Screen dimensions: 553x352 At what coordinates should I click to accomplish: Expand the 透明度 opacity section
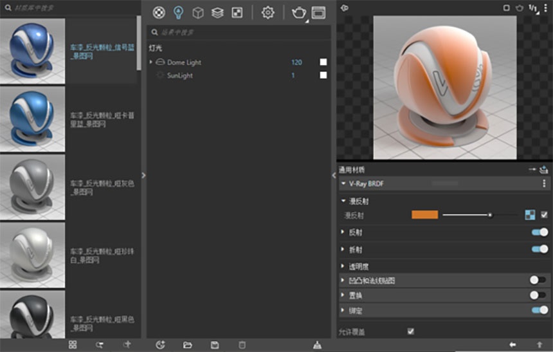point(359,266)
